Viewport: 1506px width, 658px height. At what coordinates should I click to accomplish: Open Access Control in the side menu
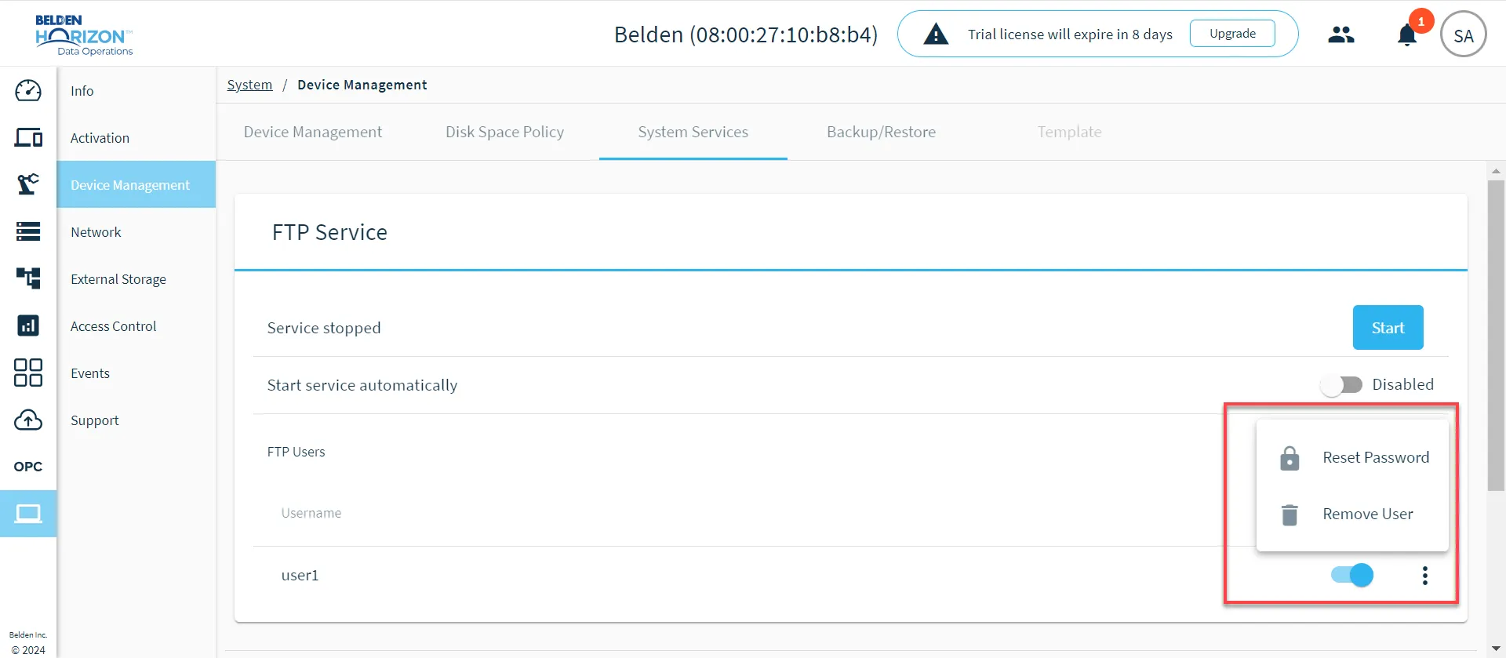tap(136, 325)
